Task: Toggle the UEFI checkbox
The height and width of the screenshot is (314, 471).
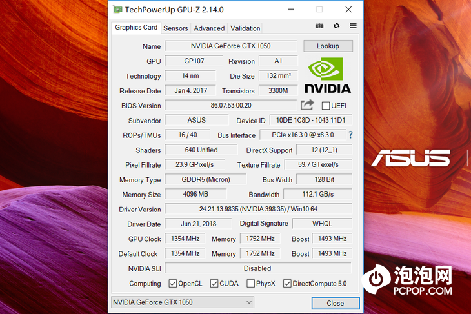Action: (x=326, y=106)
